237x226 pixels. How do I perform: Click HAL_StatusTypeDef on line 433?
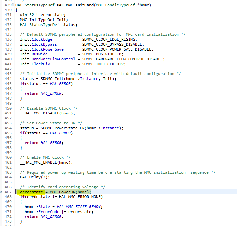pos(39,25)
